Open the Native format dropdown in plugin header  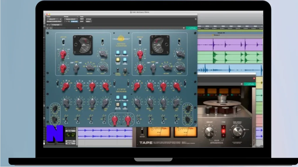(x=88, y=21)
